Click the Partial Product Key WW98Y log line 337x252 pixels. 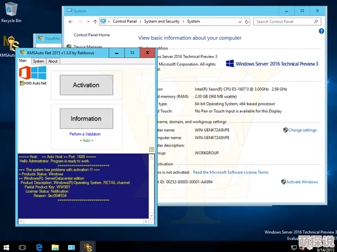click(47, 187)
